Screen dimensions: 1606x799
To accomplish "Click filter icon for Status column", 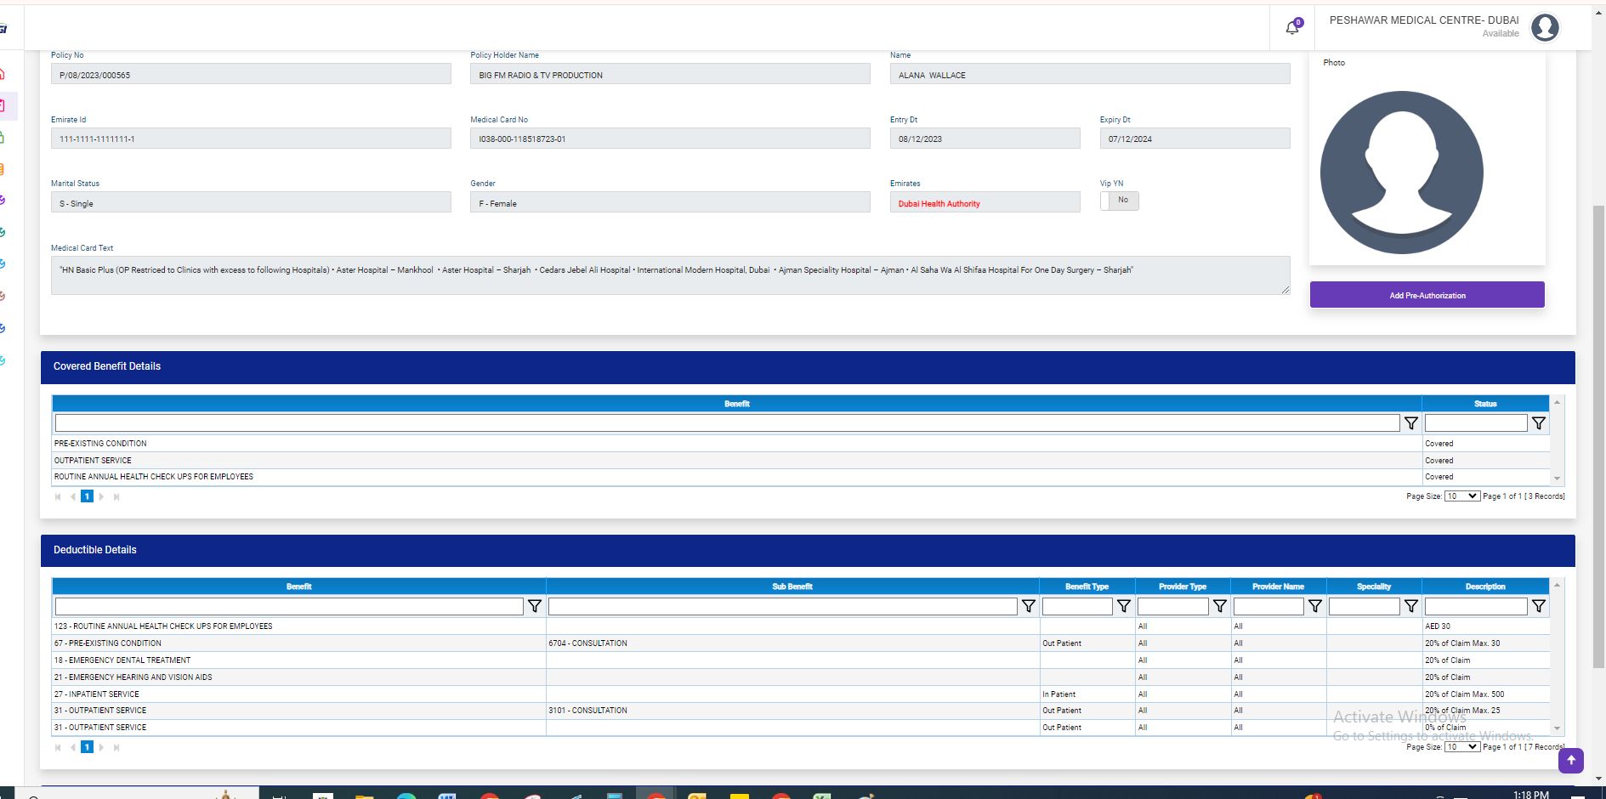I will pos(1538,423).
